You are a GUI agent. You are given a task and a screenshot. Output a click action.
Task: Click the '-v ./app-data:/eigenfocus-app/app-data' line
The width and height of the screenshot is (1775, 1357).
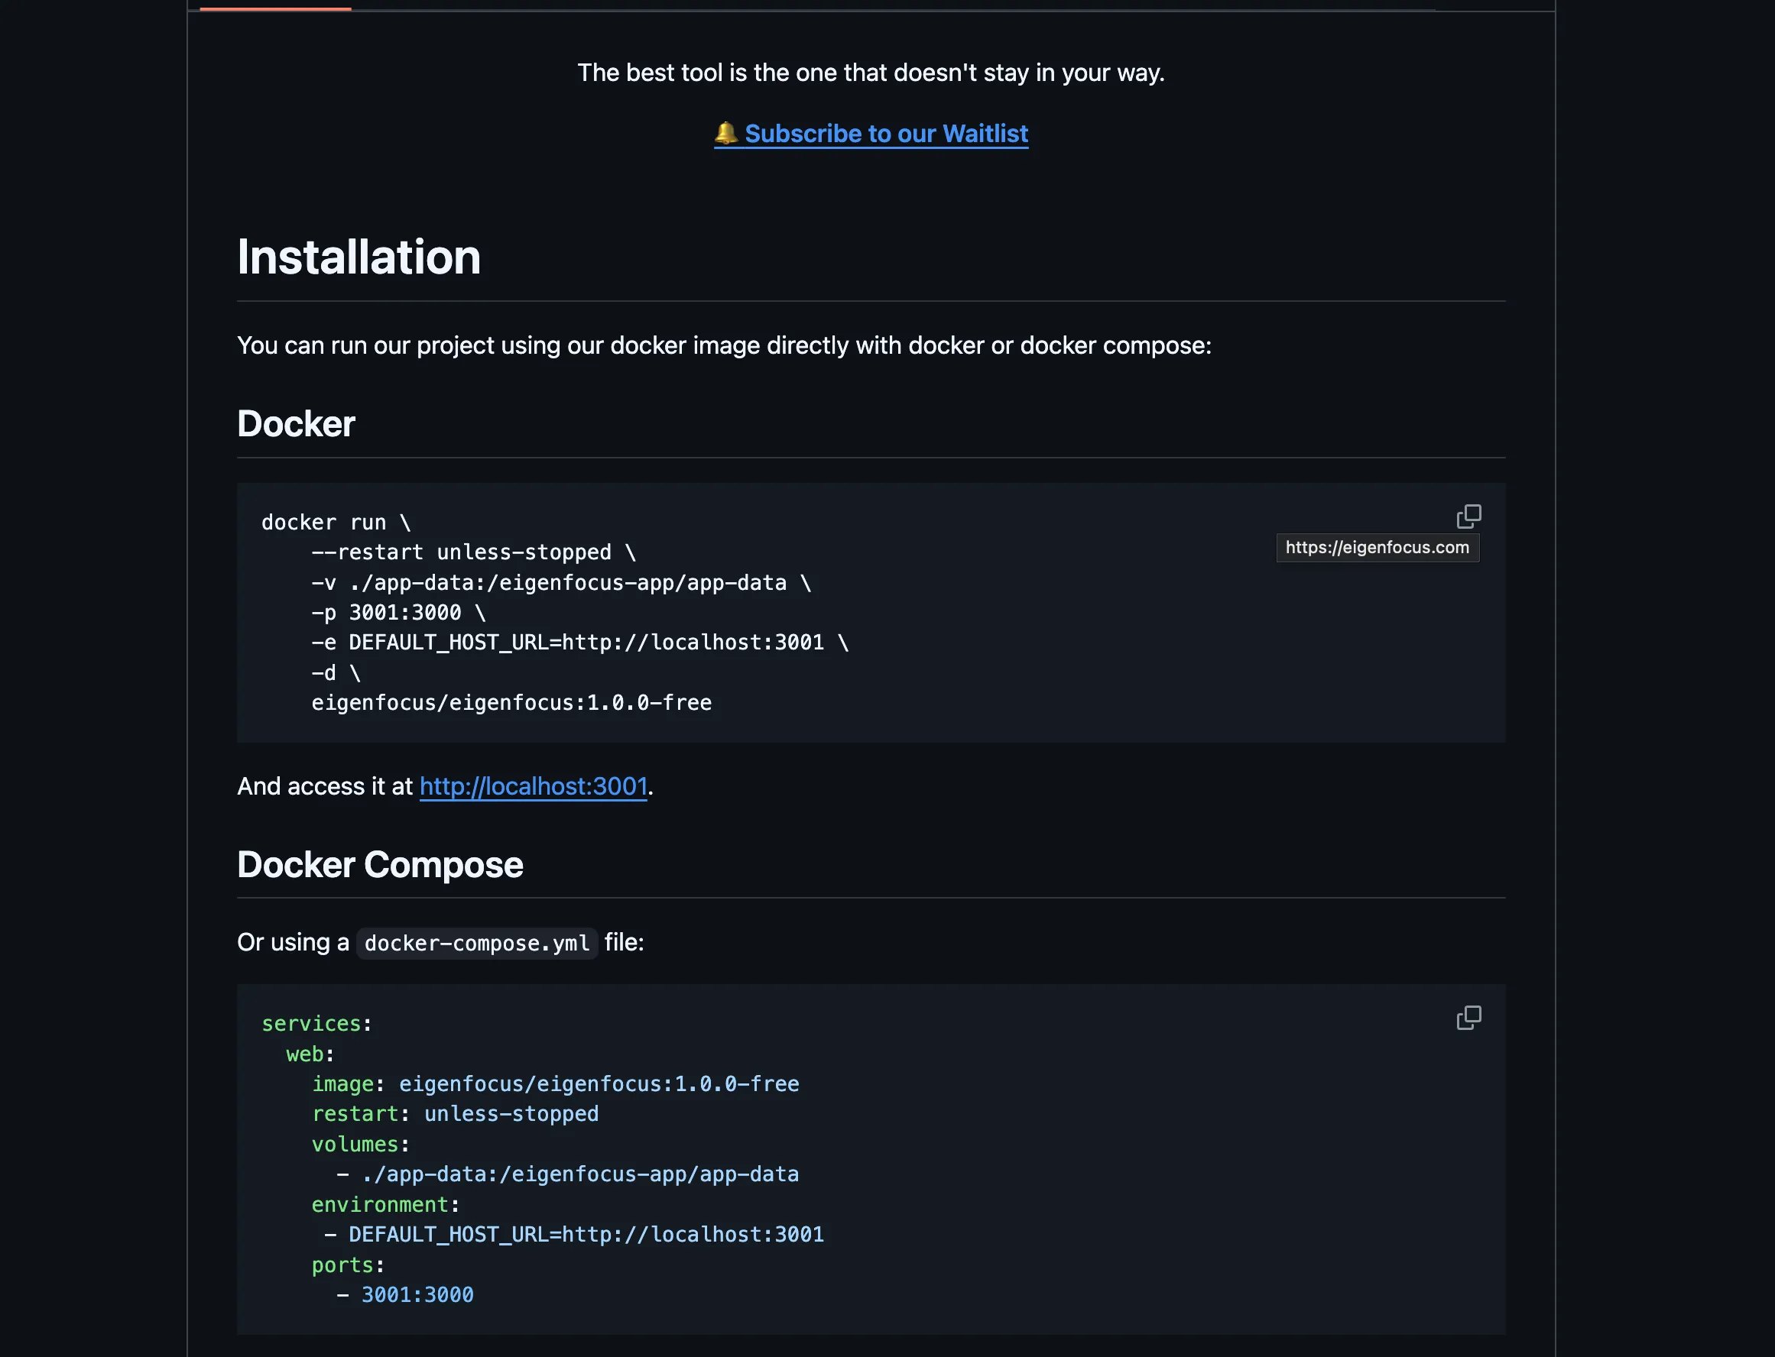click(x=560, y=583)
